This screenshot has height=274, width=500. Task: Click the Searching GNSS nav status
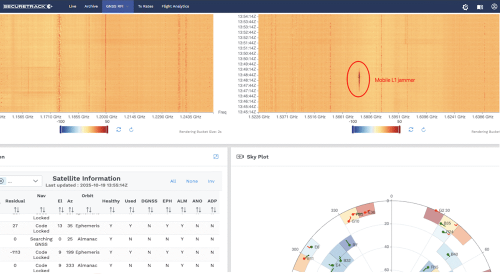tap(41, 241)
